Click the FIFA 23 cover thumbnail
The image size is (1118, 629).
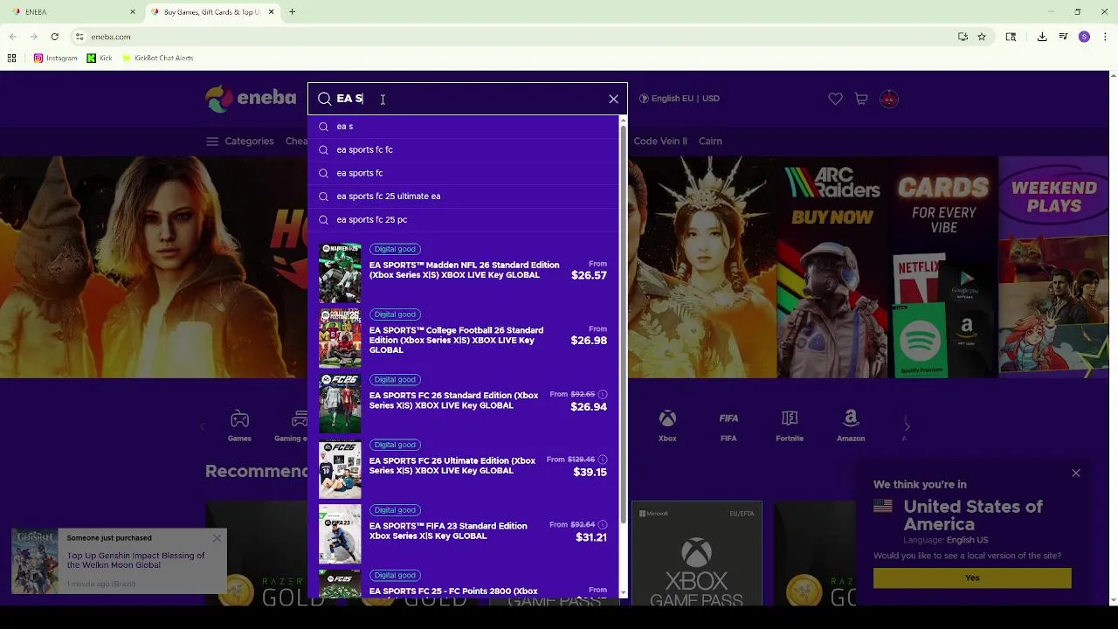pos(340,534)
